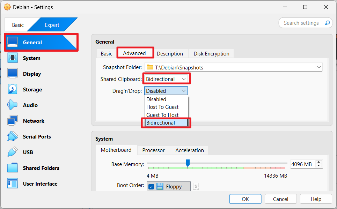Image resolution: width=337 pixels, height=209 pixels.
Task: Open the General section's Basic tab
Action: 107,53
